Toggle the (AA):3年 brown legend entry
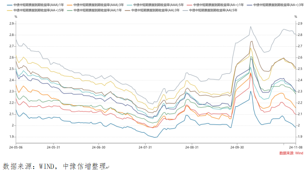Viewport: 308px width, 172px height. (152, 10)
